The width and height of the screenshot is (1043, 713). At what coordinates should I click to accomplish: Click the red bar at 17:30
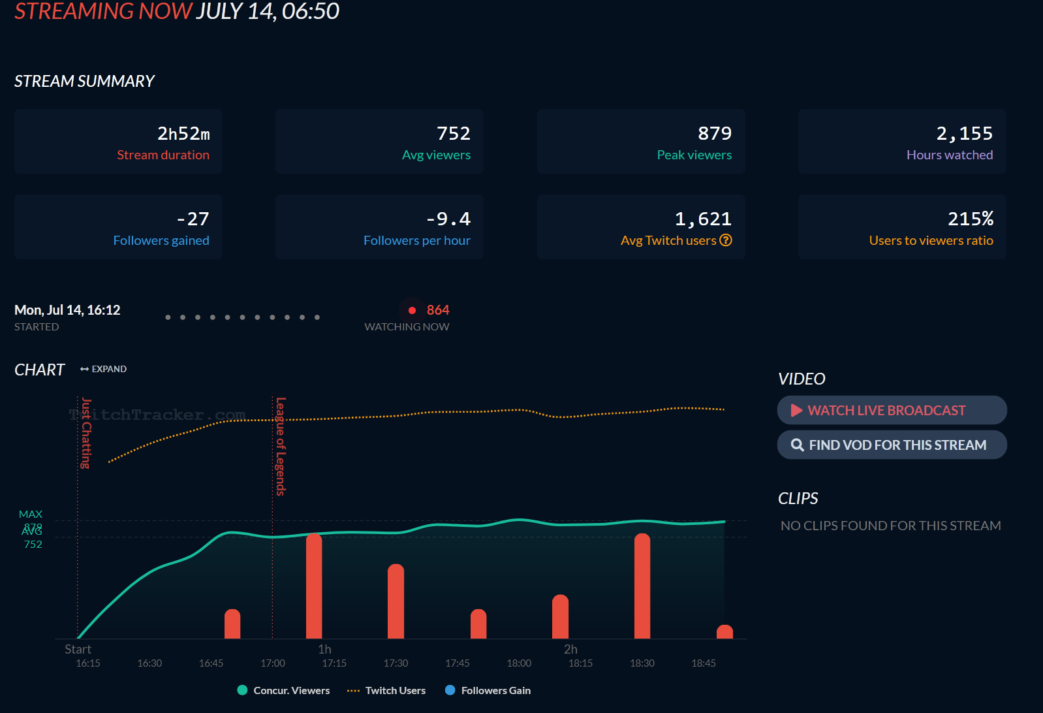tap(396, 601)
